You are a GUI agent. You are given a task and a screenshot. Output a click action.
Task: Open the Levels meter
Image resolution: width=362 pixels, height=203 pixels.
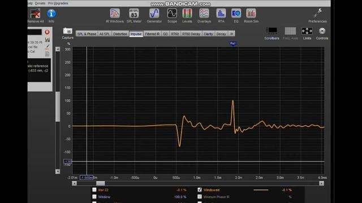(187, 14)
